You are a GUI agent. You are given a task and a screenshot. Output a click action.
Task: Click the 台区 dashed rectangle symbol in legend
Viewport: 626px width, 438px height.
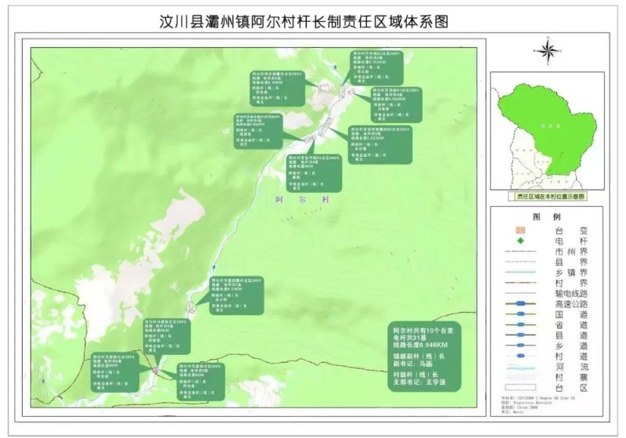[x=520, y=387]
